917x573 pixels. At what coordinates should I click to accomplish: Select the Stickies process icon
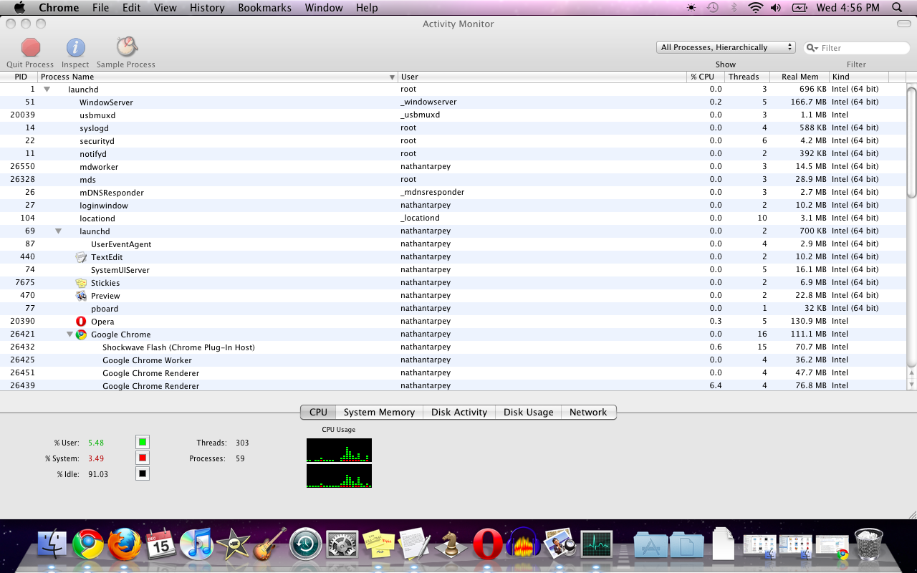[x=81, y=283]
